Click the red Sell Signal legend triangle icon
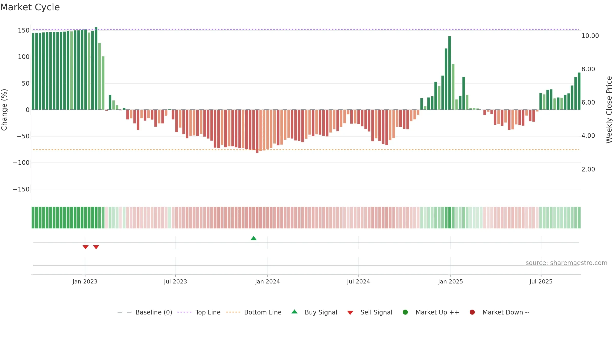Viewport: 616px width, 346px height. (x=350, y=313)
